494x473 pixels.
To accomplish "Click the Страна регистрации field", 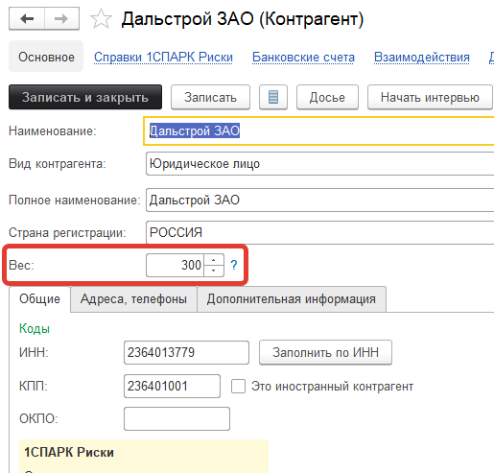I will pos(319,232).
